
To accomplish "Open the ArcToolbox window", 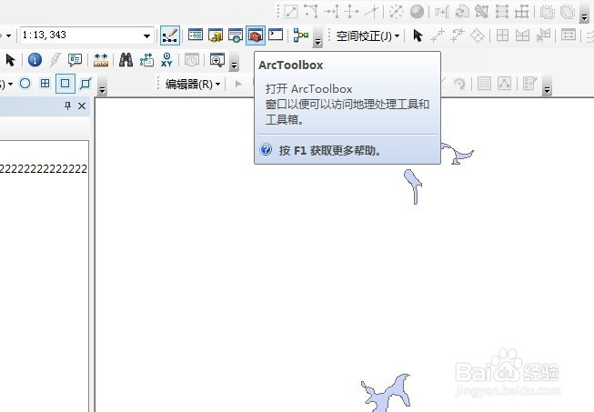I will [256, 35].
